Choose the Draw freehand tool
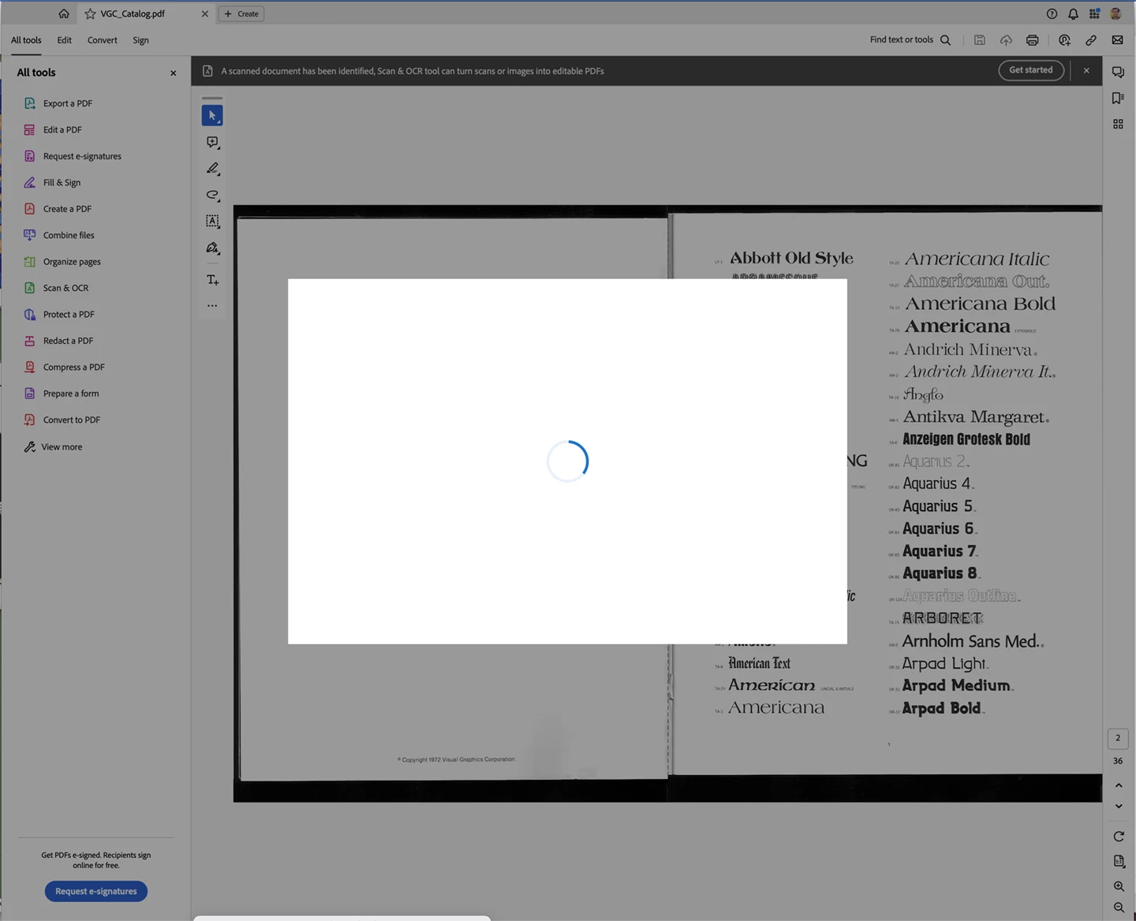Viewport: 1136px width, 921px height. [x=212, y=195]
